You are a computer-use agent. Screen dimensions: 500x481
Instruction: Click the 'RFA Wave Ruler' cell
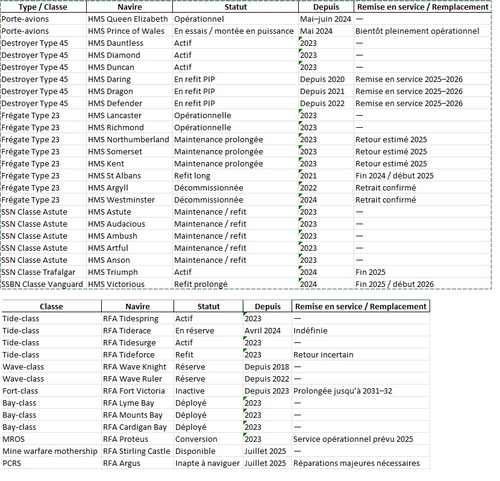click(x=137, y=379)
